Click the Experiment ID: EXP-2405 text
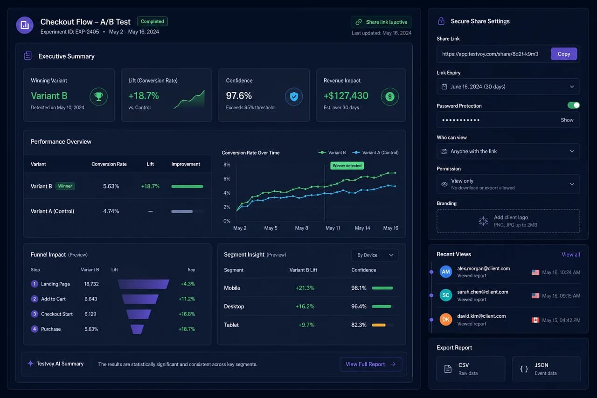Screen dimensions: 597x398 [x=70, y=32]
